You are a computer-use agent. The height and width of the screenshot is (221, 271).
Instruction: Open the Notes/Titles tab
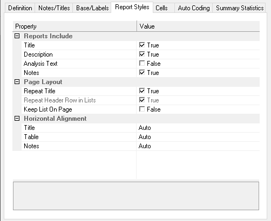point(54,8)
